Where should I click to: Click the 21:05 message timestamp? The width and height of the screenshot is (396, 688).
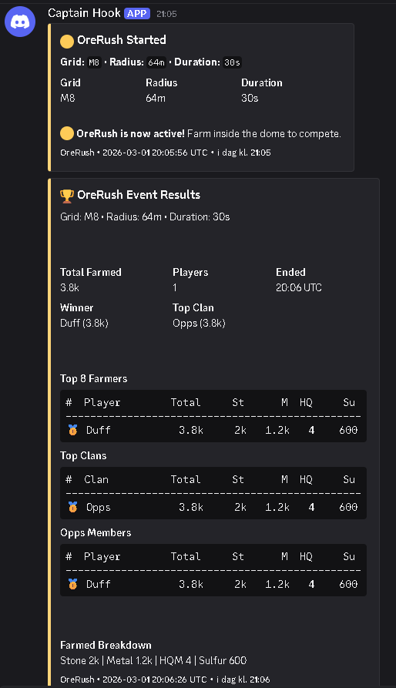(x=166, y=14)
